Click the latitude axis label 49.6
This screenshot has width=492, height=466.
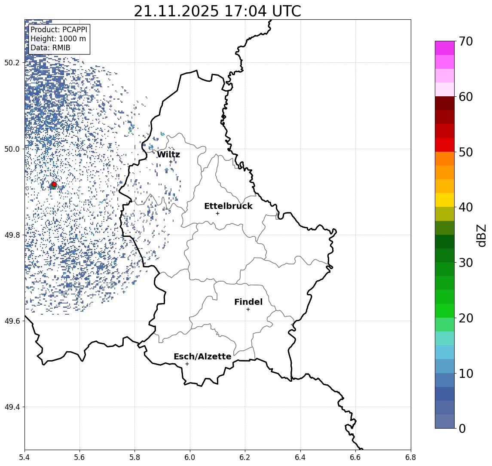(x=12, y=321)
